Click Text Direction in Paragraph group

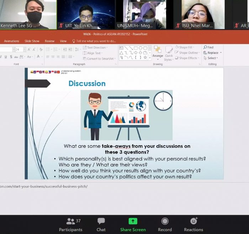(x=95, y=48)
